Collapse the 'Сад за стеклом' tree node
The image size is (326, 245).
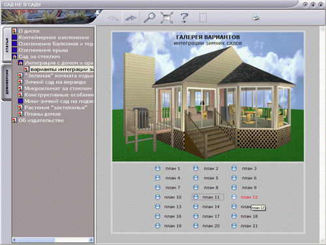tap(14, 56)
